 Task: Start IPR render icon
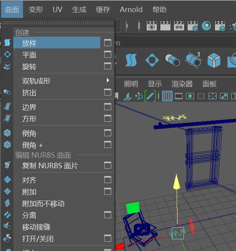(179, 26)
